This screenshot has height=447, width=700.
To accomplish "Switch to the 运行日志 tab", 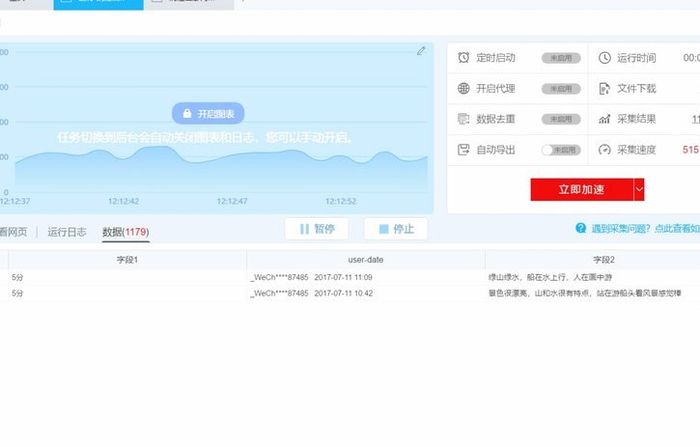I will pyautogui.click(x=67, y=232).
